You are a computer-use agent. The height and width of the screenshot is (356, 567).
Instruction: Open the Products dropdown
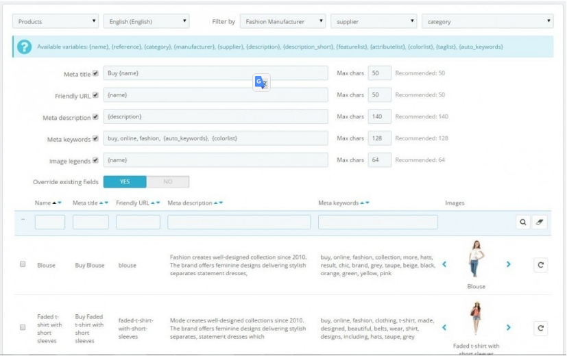(55, 22)
